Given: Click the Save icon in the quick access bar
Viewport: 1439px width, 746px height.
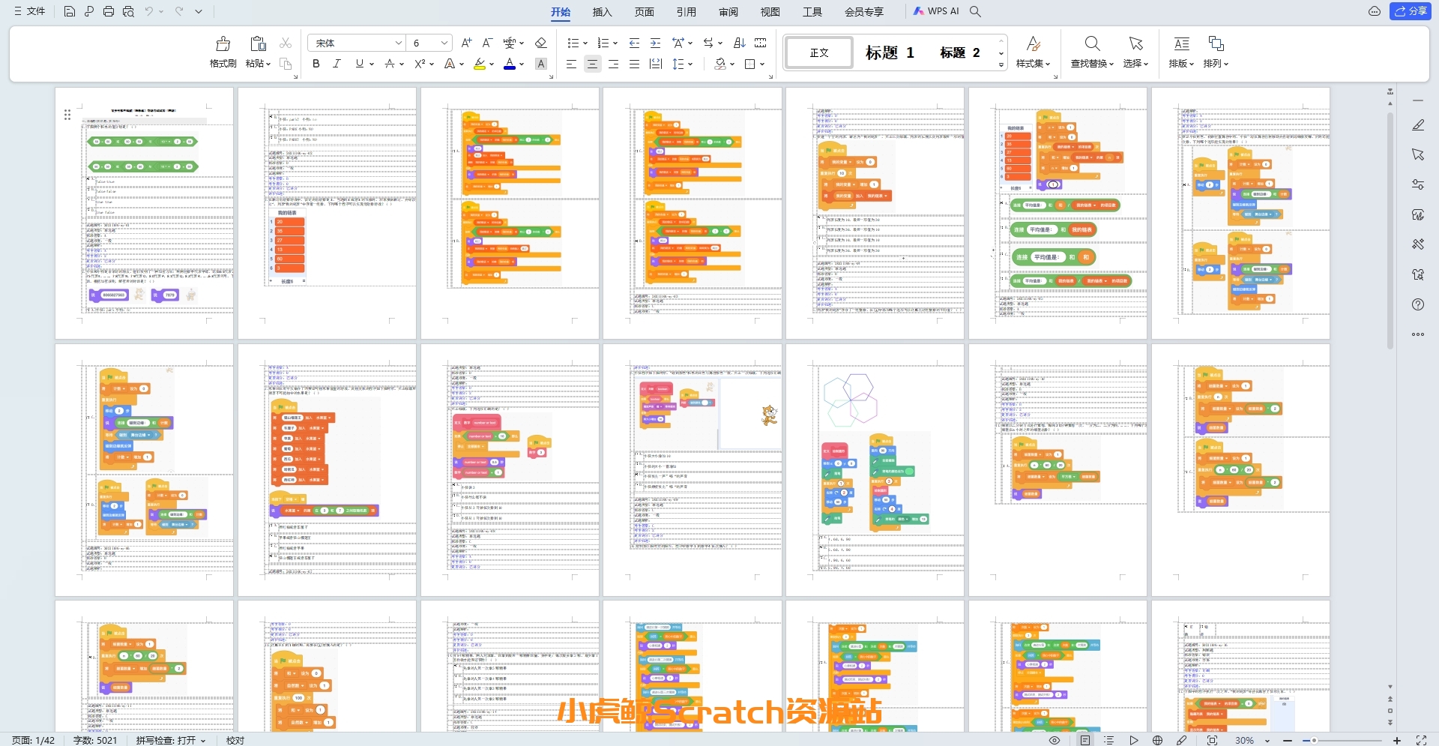Looking at the screenshot, I should tap(69, 11).
